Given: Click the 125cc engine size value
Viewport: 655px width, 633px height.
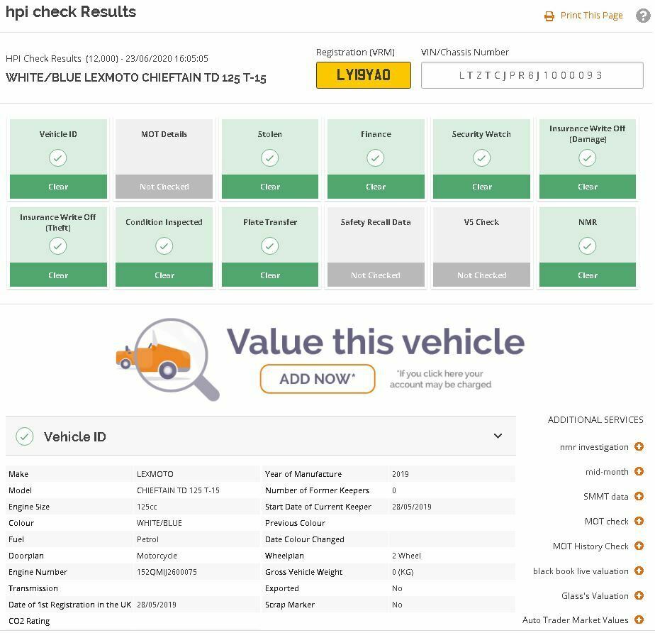Looking at the screenshot, I should pyautogui.click(x=147, y=506).
